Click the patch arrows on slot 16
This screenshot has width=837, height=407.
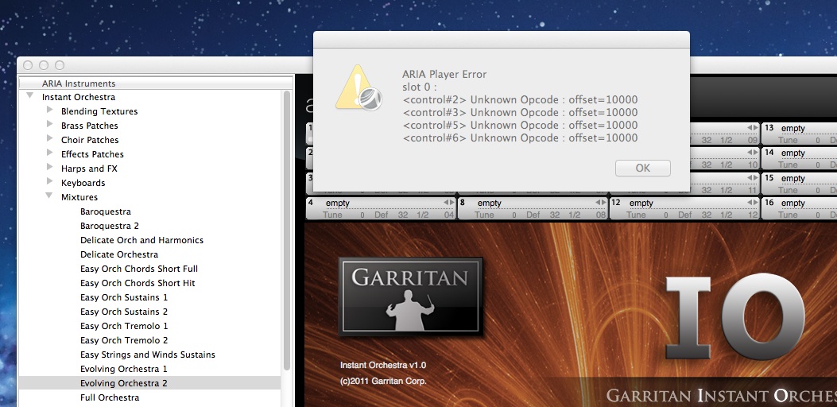(831, 203)
